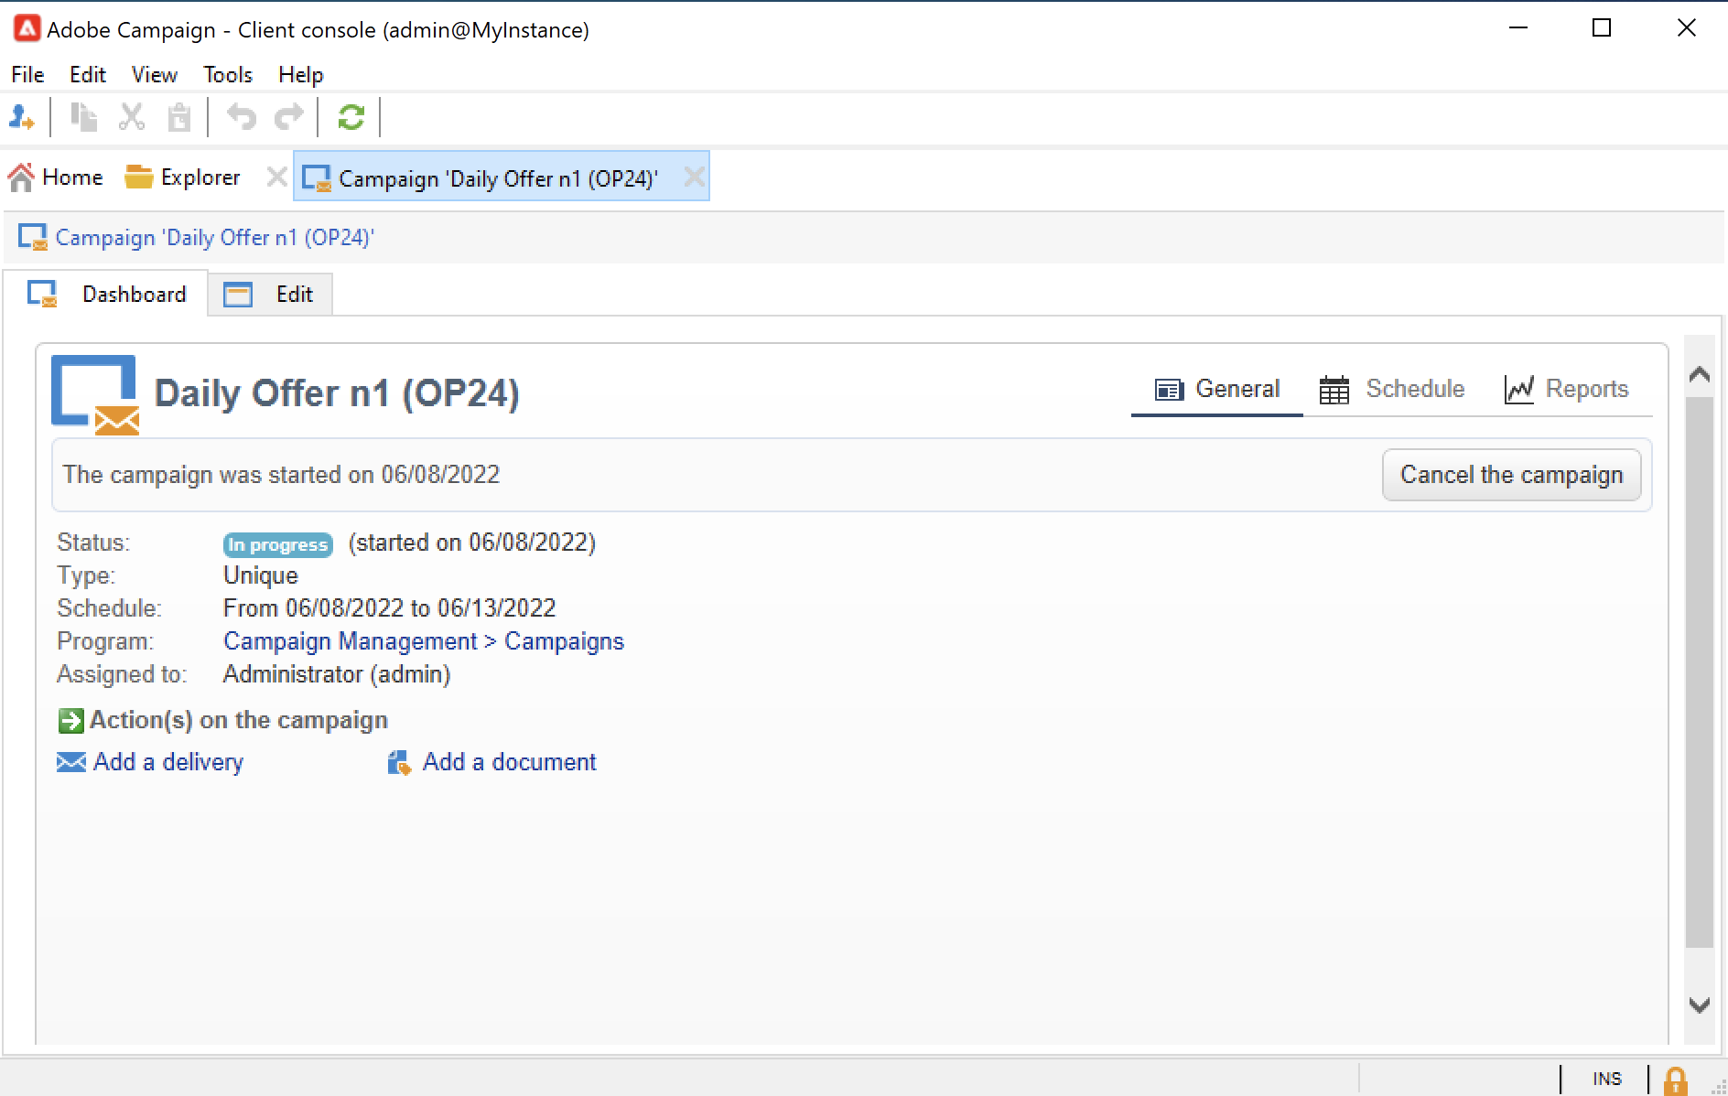Click the green arrow Action(s) icon

click(x=70, y=721)
